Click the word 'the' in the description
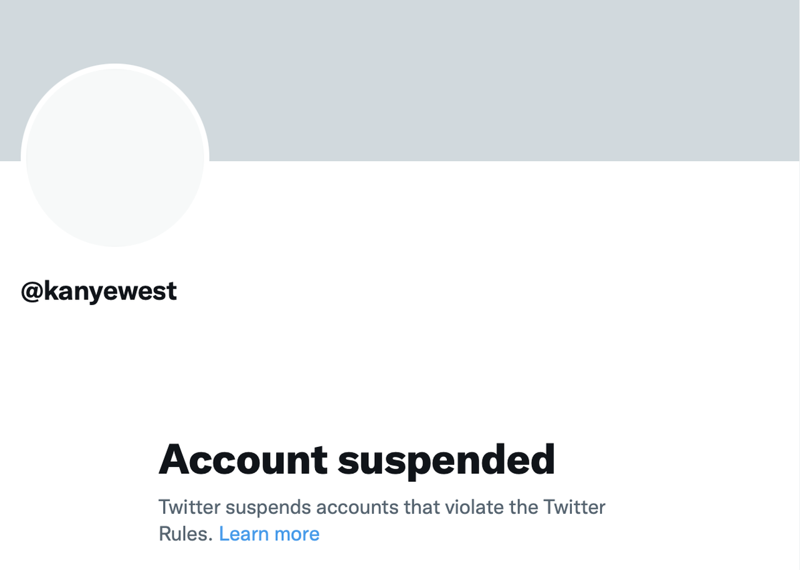 (x=522, y=506)
